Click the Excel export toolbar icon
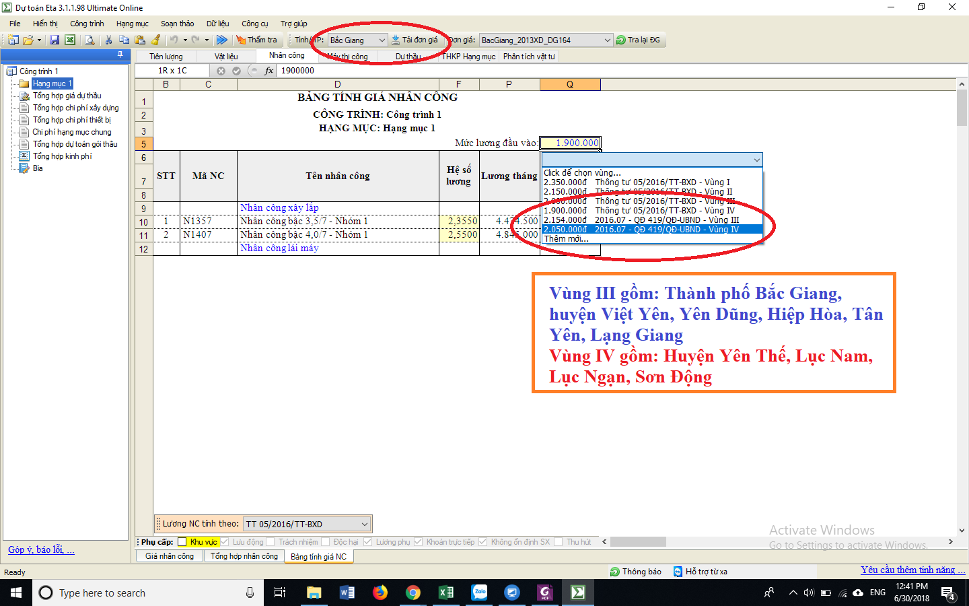The width and height of the screenshot is (969, 606). point(69,40)
